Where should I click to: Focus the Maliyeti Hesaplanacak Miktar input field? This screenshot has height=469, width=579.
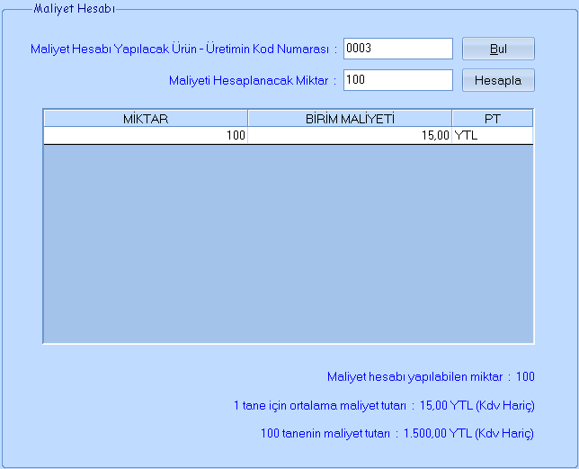tap(398, 80)
